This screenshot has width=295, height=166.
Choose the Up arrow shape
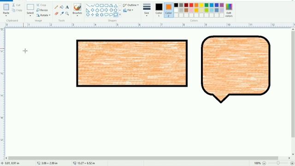click(116, 10)
